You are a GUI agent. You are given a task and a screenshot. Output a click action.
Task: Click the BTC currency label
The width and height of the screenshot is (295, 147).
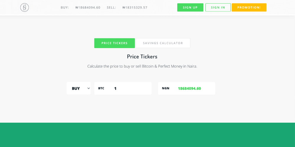click(101, 88)
